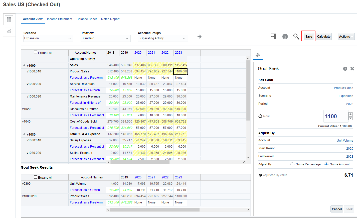Click the refresh arrow next to Account Groups

coord(199,37)
